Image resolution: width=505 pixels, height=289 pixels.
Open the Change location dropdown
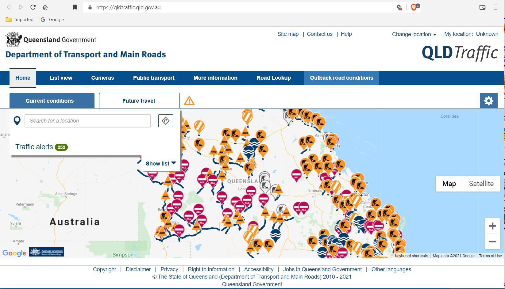pos(414,34)
